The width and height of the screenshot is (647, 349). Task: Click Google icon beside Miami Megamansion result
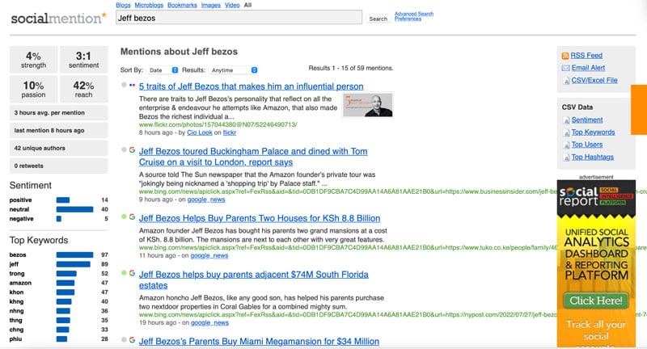pos(132,340)
